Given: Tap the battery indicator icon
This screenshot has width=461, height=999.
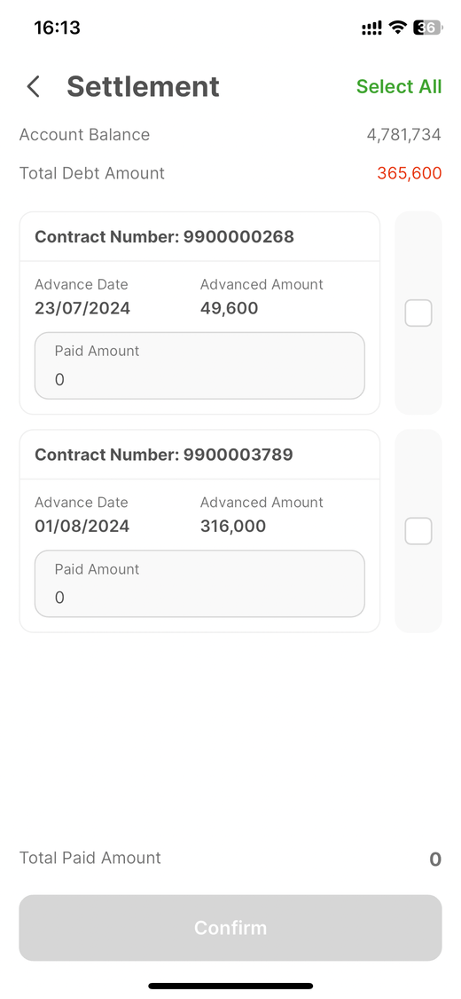Looking at the screenshot, I should 427,28.
